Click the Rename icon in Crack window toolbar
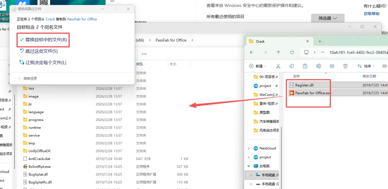The height and width of the screenshot is (189, 388). pos(318,66)
